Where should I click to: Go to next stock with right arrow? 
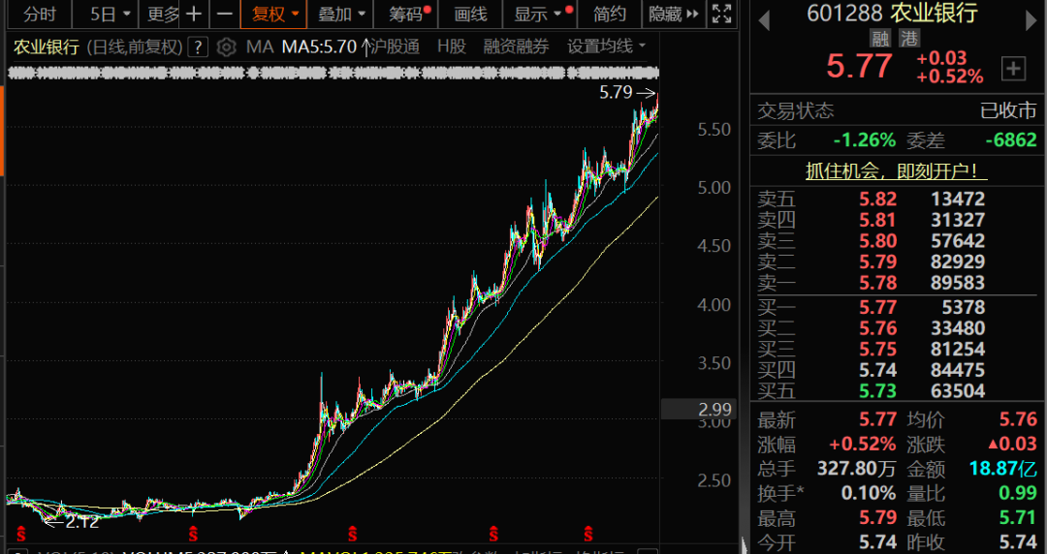tap(1031, 20)
